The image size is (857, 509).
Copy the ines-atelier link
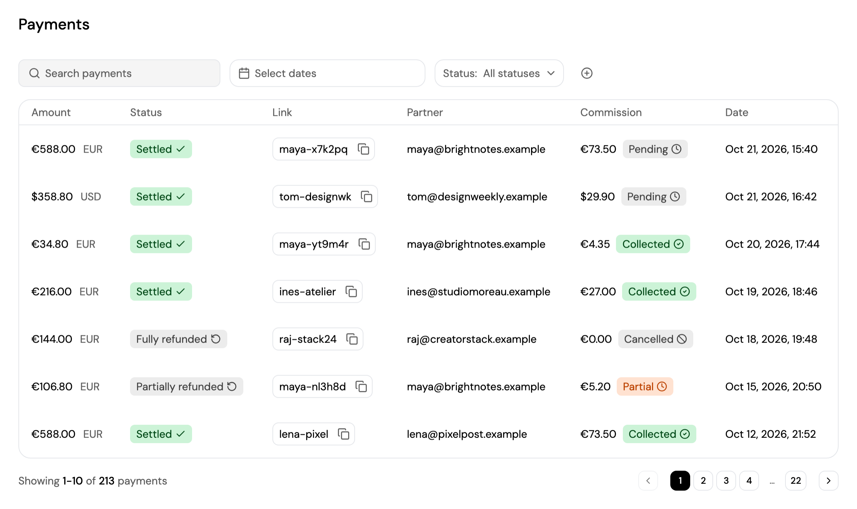(x=351, y=291)
